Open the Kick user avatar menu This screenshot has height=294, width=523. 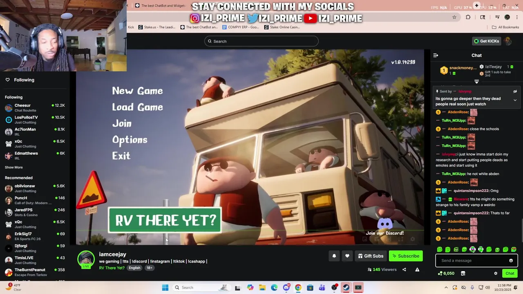[508, 41]
